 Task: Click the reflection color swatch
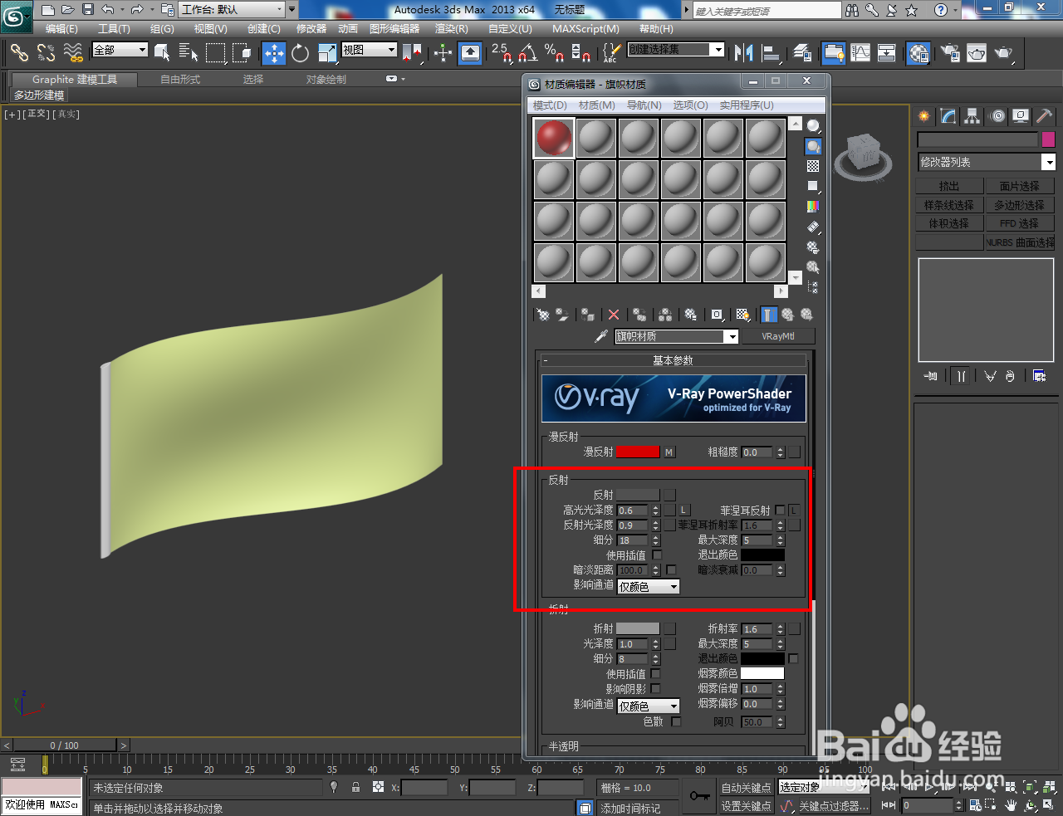coord(638,495)
